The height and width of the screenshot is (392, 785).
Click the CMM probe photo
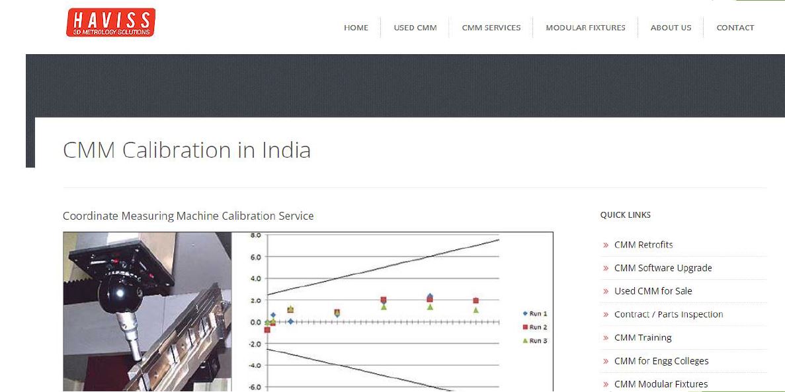[x=147, y=311]
